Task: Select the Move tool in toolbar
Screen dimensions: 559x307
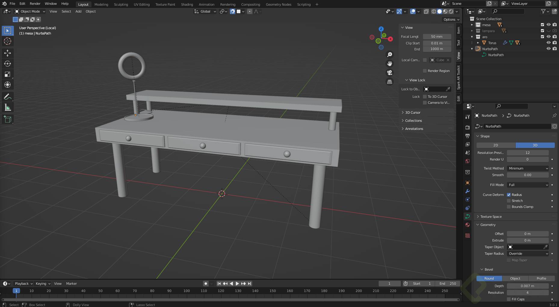Action: click(8, 53)
